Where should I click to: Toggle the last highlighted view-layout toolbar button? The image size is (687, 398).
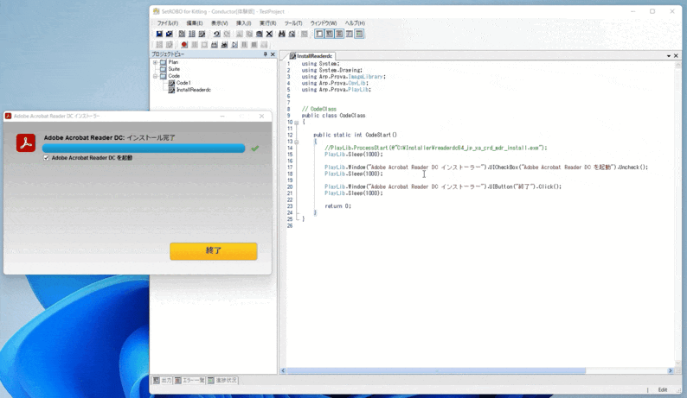(359, 34)
